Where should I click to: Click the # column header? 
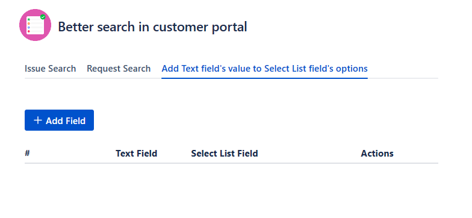pyautogui.click(x=28, y=153)
